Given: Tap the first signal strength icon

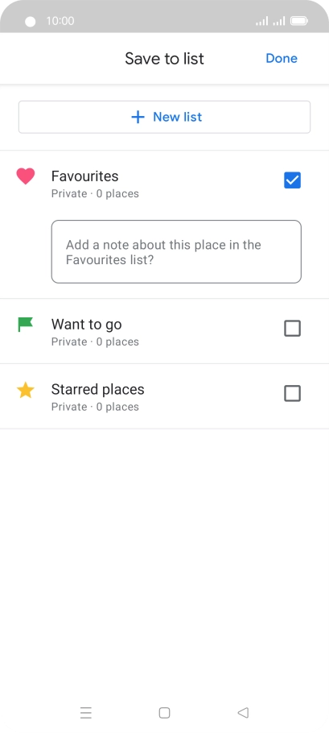Looking at the screenshot, I should click(261, 21).
